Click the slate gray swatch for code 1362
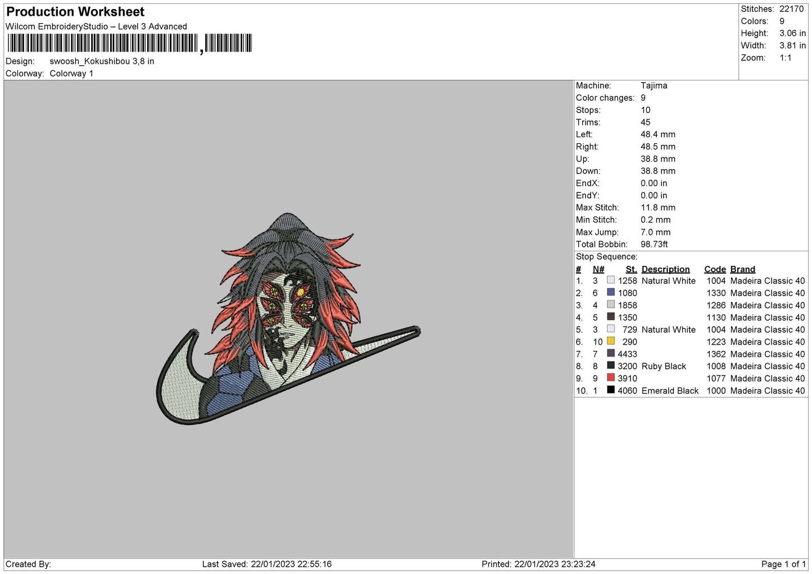812x574 pixels. click(x=611, y=354)
